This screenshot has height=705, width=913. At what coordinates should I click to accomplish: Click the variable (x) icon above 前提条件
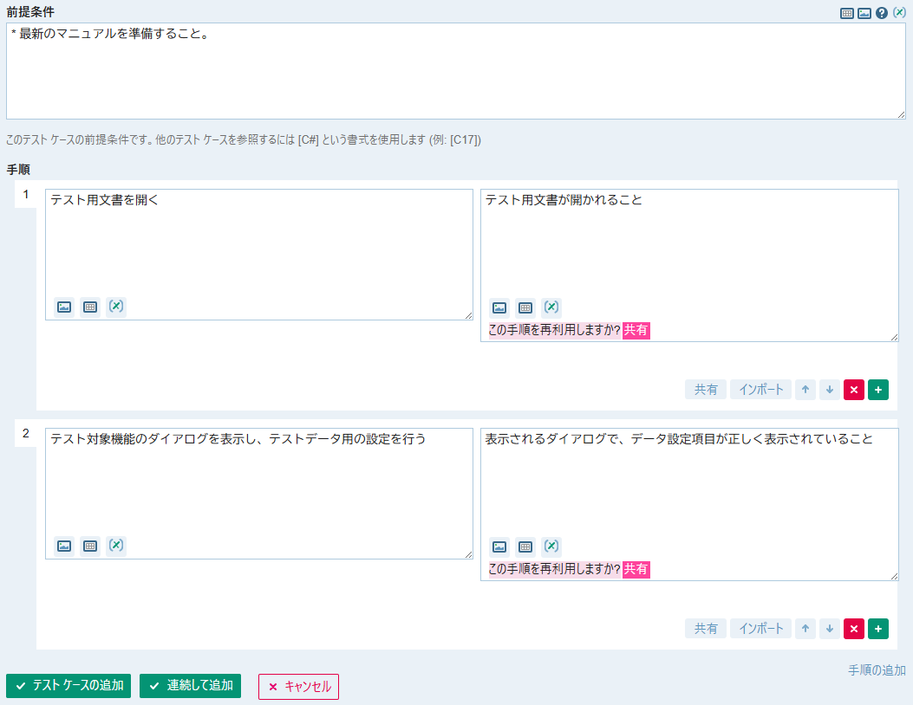899,13
